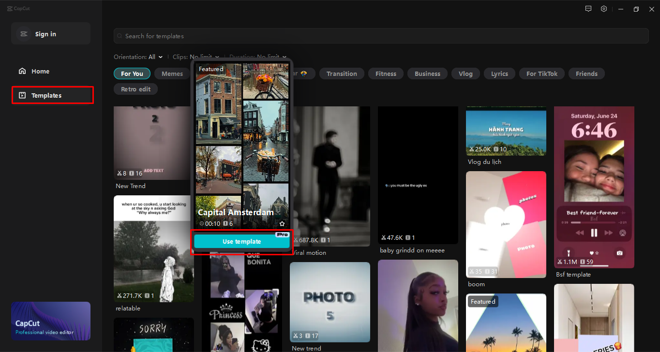This screenshot has width=660, height=352.
Task: Open the Orientation: All dropdown
Action: 138,57
